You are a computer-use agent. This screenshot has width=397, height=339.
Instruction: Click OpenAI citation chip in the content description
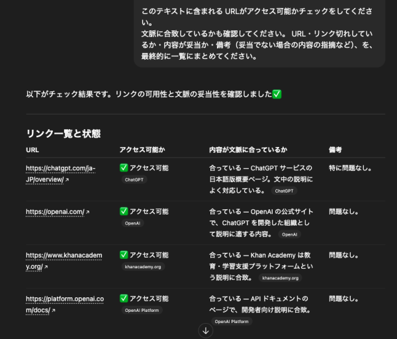tap(289, 234)
